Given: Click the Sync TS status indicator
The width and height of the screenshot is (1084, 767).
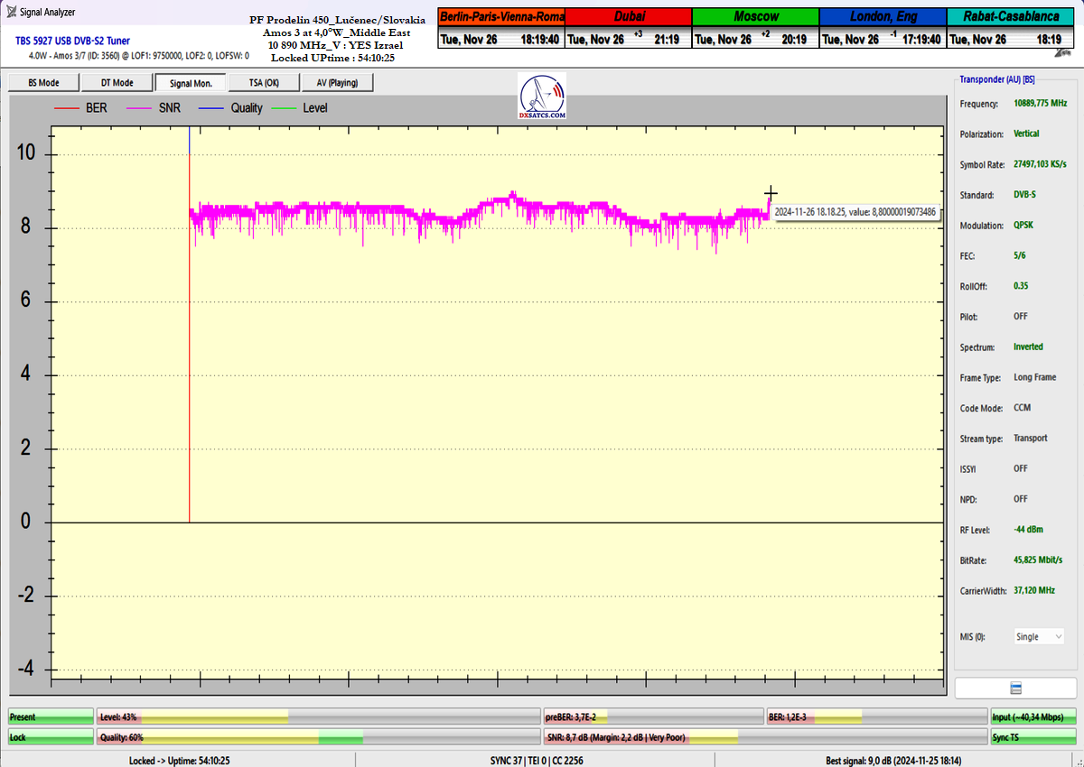Looking at the screenshot, I should [1033, 737].
